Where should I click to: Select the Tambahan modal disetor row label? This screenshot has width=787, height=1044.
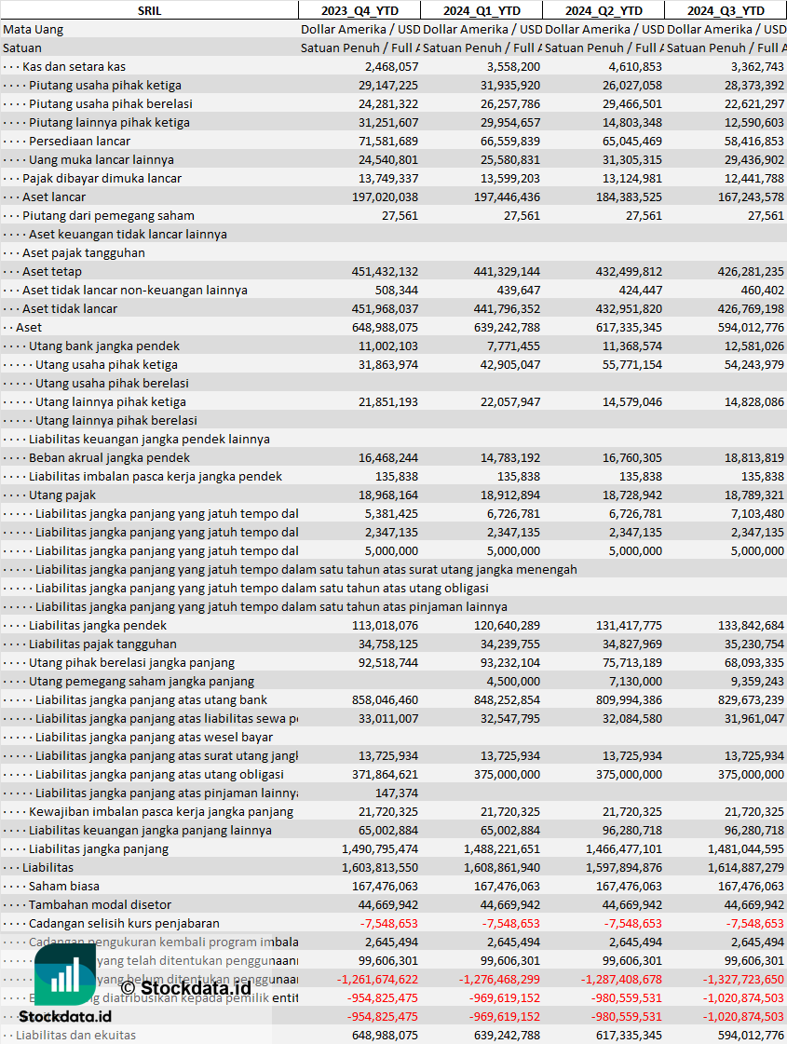(95, 904)
